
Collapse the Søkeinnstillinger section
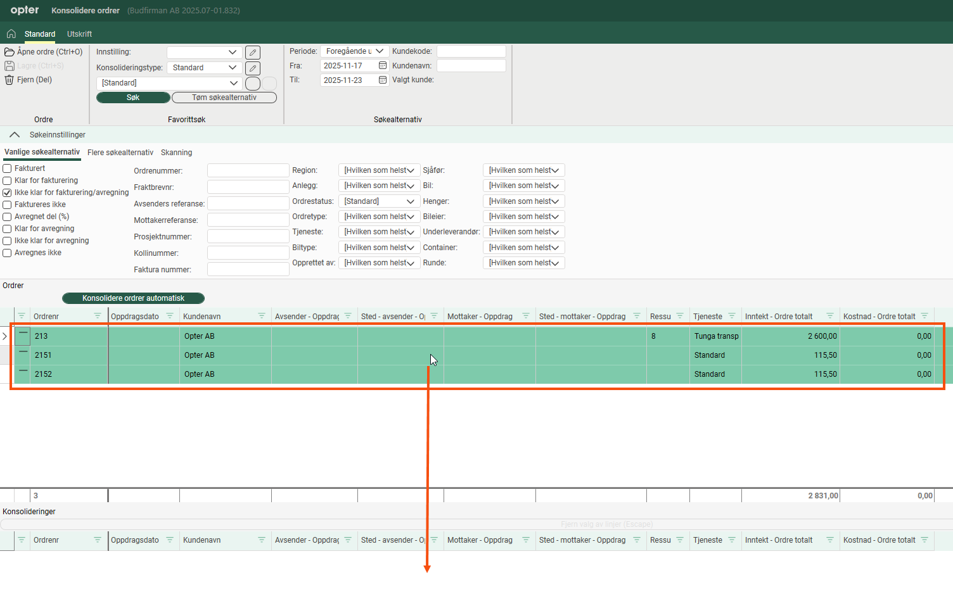[15, 135]
